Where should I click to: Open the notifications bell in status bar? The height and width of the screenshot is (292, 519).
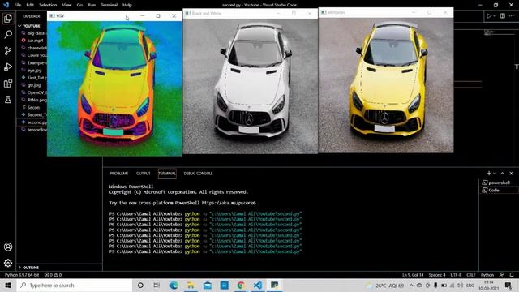tap(512, 275)
